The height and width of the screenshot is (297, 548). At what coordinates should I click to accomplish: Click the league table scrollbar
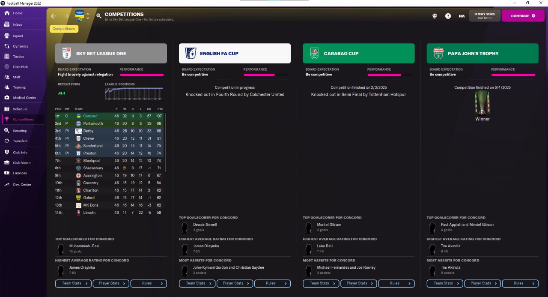[x=166, y=142]
